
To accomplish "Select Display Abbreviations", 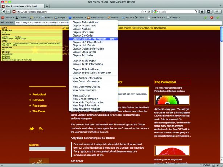I will click(93, 22).
